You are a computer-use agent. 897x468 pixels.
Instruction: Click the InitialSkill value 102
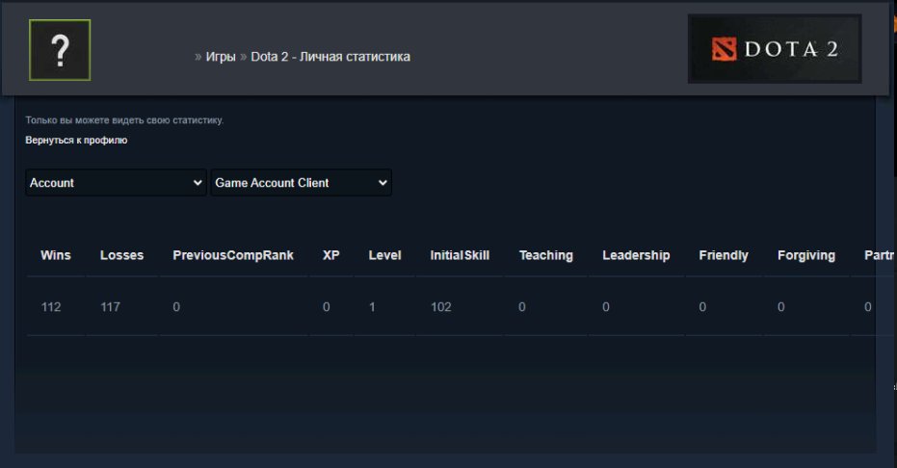click(x=441, y=307)
